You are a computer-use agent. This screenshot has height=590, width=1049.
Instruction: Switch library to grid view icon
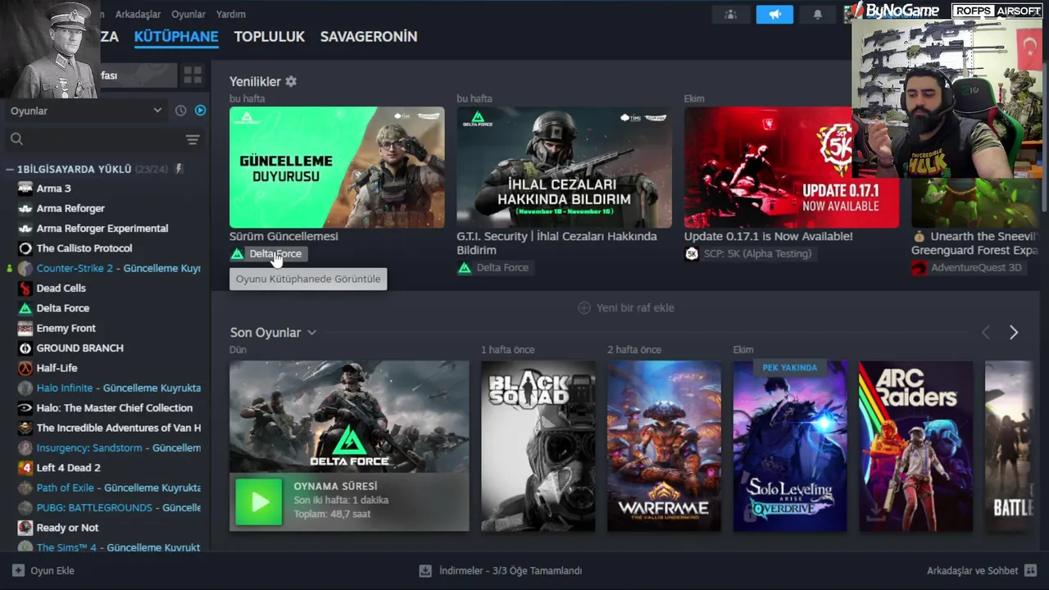[x=193, y=75]
